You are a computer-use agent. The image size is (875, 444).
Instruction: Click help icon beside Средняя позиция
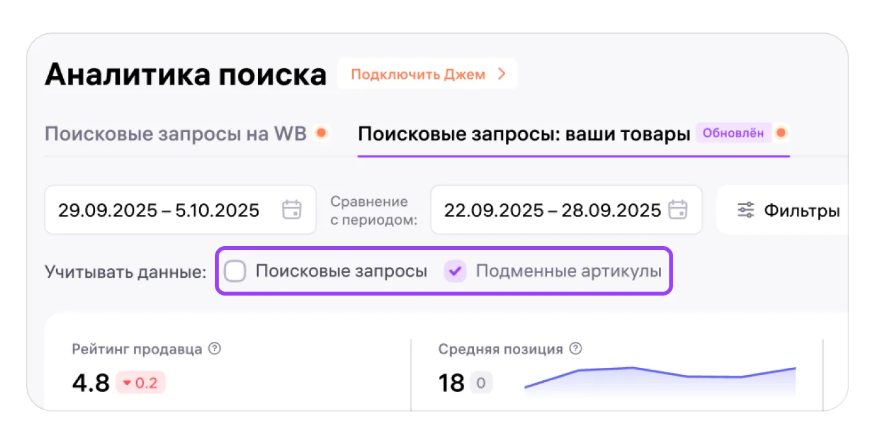coord(576,349)
